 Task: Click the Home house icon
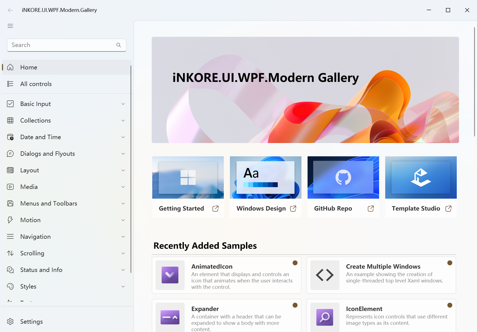[x=10, y=67]
